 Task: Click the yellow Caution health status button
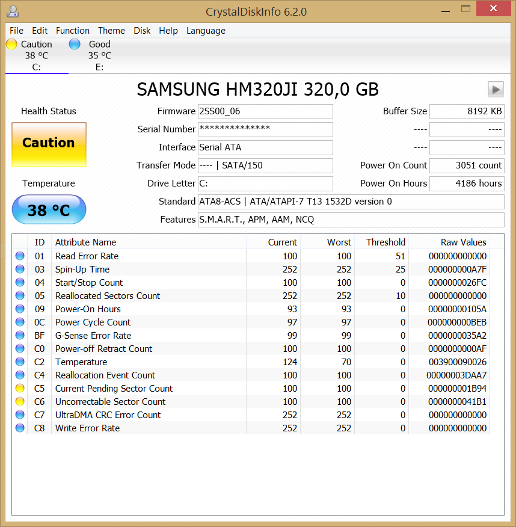(x=49, y=144)
